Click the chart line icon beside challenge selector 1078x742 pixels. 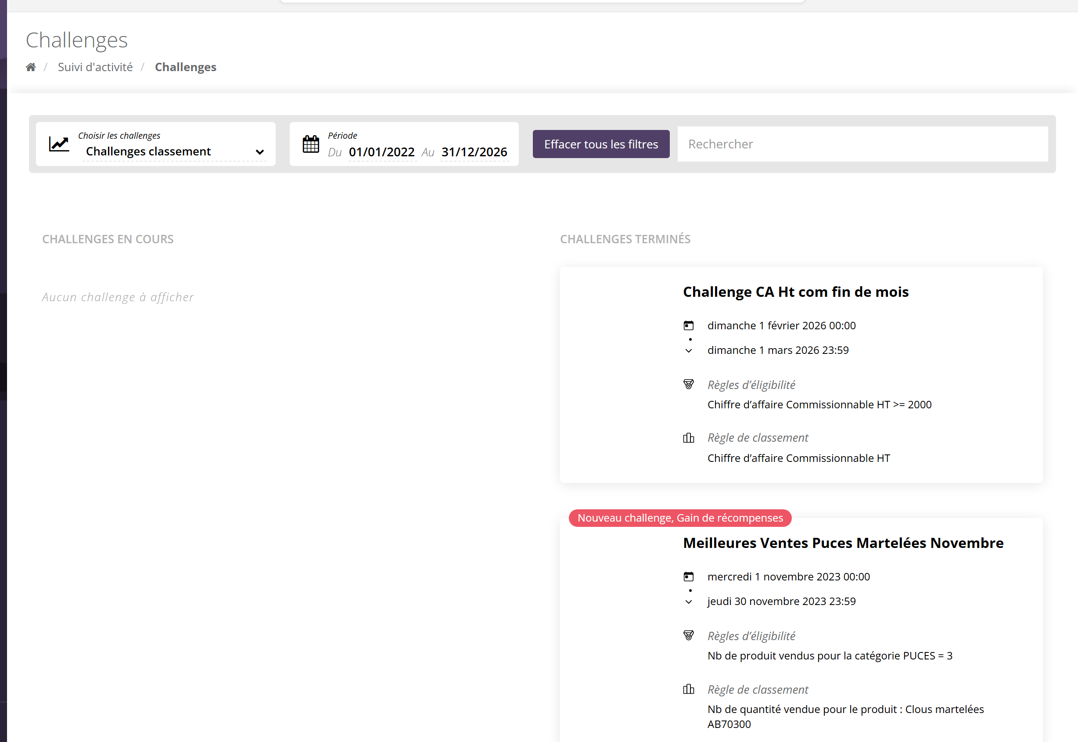(x=59, y=144)
